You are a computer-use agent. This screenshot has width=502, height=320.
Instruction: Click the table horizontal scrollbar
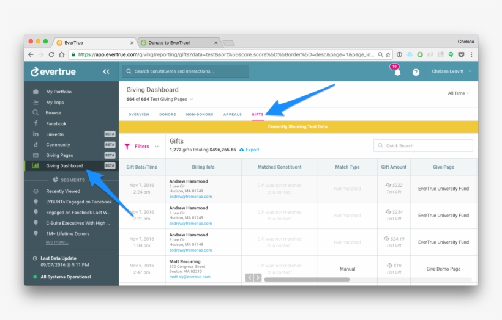point(307,280)
